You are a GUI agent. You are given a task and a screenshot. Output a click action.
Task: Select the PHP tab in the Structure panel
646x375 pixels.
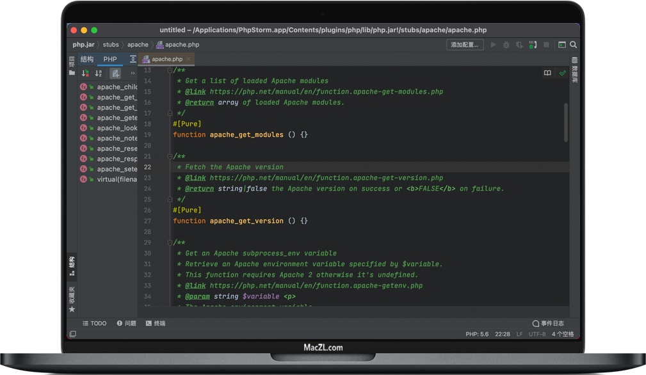coord(109,59)
